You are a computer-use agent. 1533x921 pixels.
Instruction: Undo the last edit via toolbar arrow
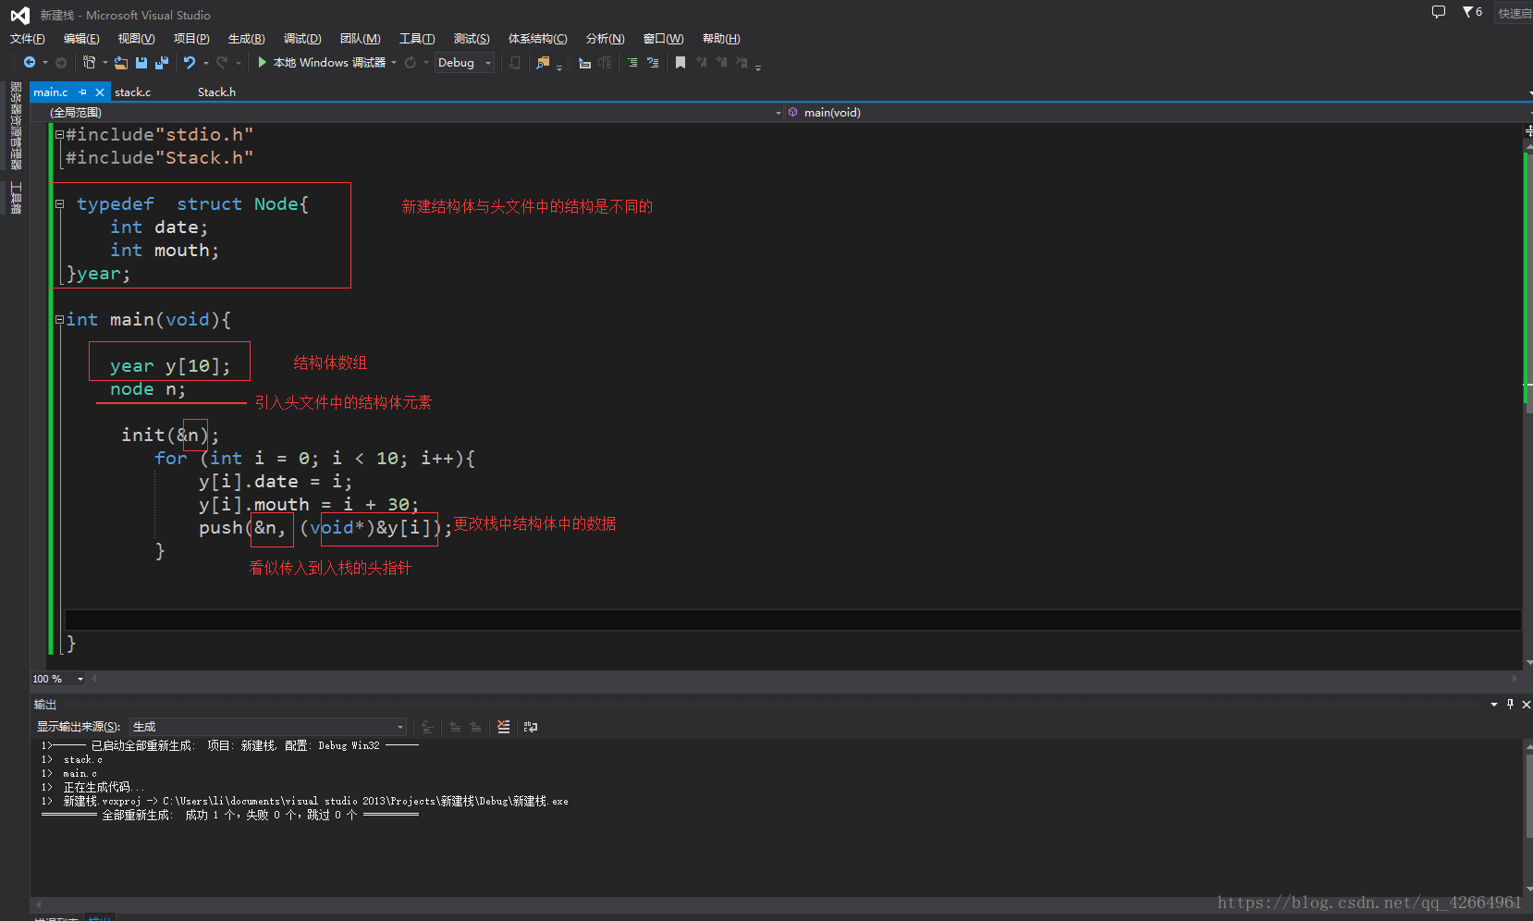point(190,62)
